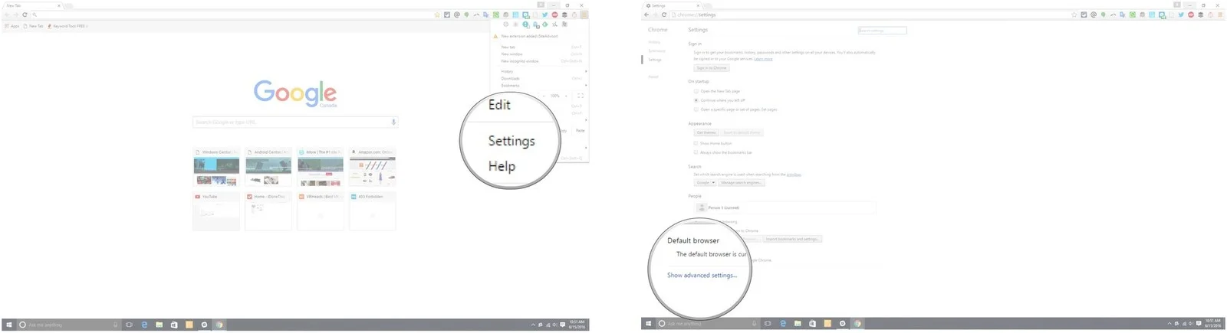Select 'New incognito window' menu entry

point(520,61)
